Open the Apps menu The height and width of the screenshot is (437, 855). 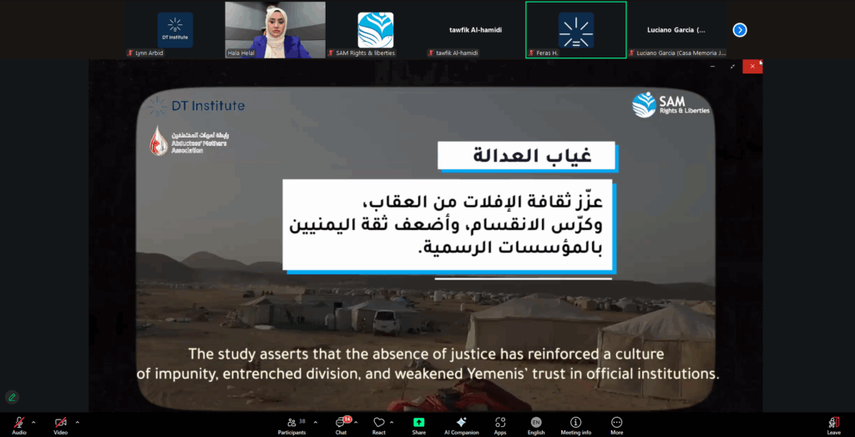coord(500,424)
